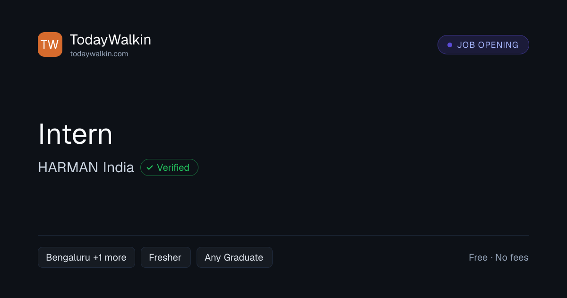Click the JOB OPENING badge
567x298 pixels.
483,45
